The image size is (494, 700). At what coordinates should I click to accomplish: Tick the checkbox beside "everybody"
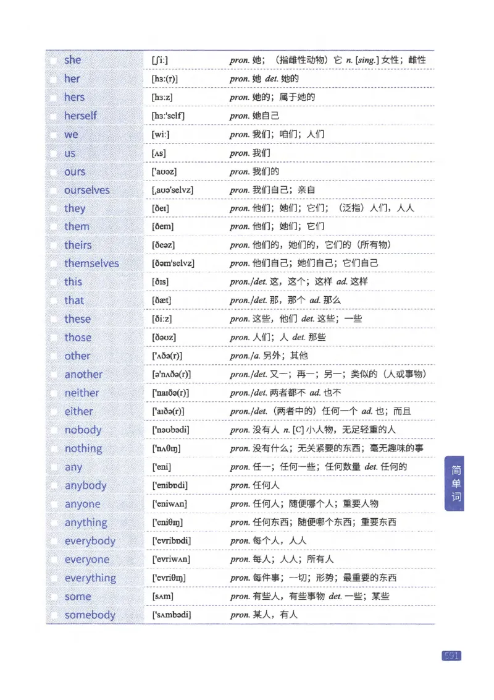point(54,541)
